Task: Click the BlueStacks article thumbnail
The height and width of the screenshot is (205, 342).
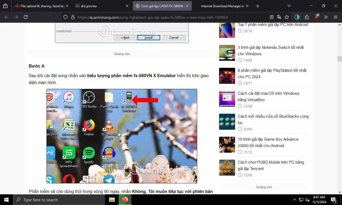Action: pos(227,122)
